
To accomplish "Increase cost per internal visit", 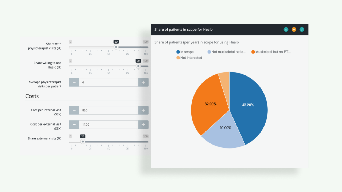I will coord(143,110).
